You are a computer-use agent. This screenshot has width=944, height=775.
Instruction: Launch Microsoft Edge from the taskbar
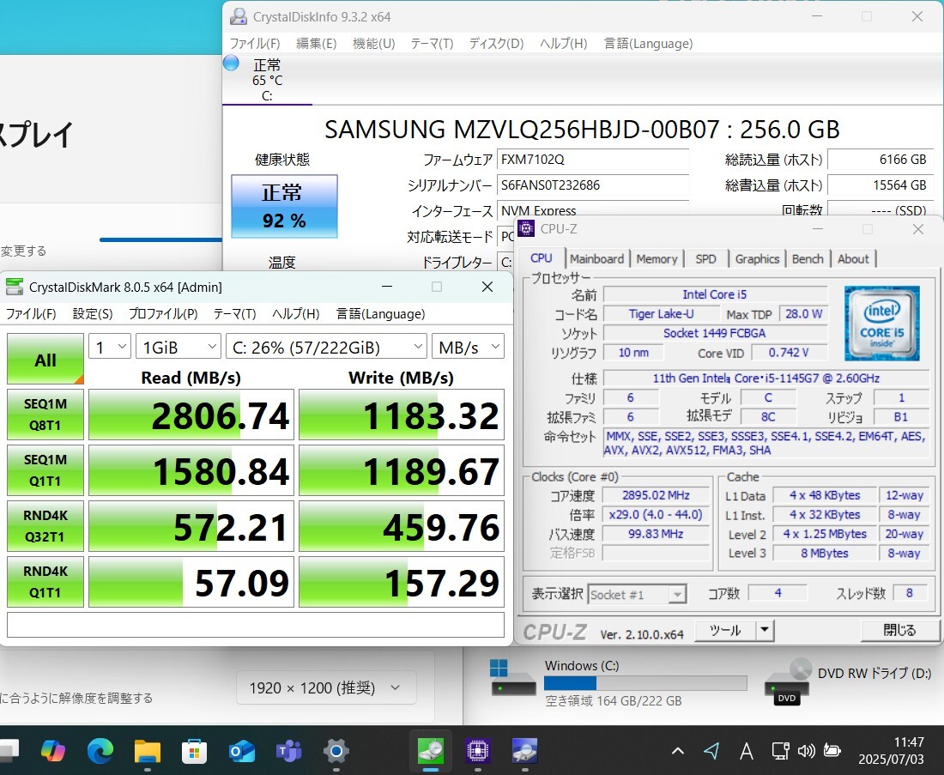100,750
